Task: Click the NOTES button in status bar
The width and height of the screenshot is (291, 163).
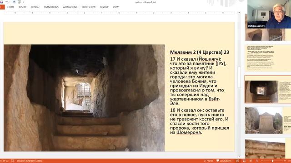Action: tap(208, 161)
